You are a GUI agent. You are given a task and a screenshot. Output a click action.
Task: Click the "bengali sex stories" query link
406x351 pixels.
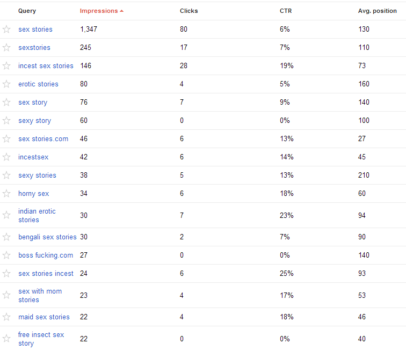click(x=47, y=237)
